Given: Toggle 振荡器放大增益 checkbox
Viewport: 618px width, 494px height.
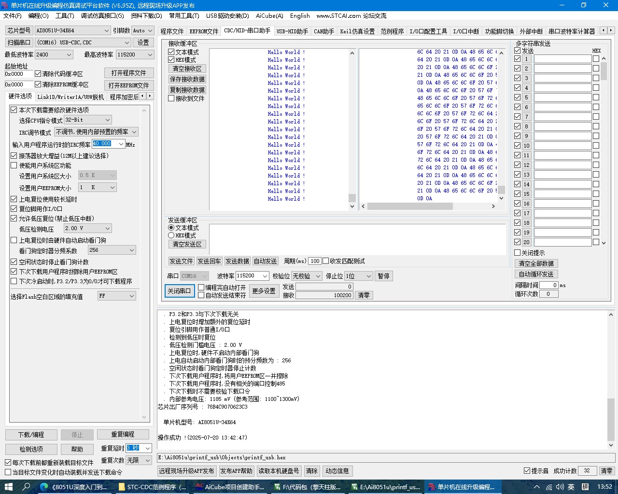Looking at the screenshot, I should 14,156.
